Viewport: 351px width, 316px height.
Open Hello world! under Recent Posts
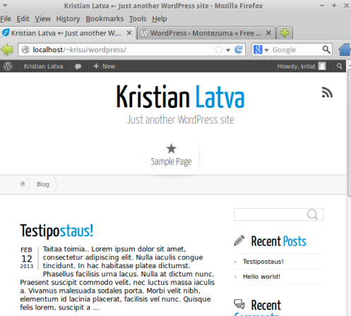261,276
